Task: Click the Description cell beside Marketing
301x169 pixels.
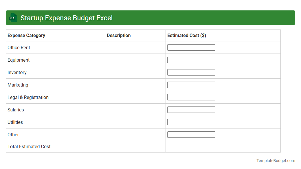Action: point(135,85)
